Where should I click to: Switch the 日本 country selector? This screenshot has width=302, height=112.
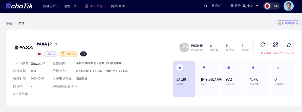click(x=272, y=6)
